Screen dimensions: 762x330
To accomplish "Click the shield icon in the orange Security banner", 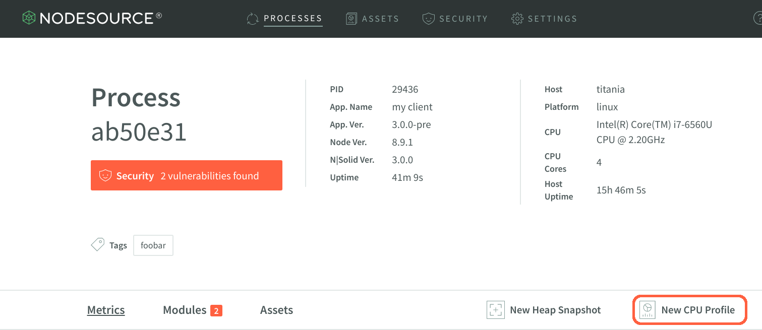I will (105, 175).
